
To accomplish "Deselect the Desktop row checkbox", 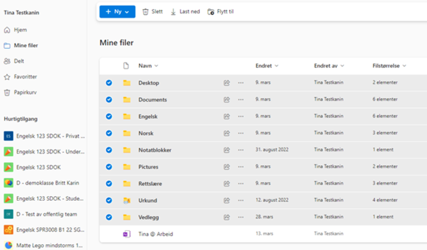I will [109, 83].
